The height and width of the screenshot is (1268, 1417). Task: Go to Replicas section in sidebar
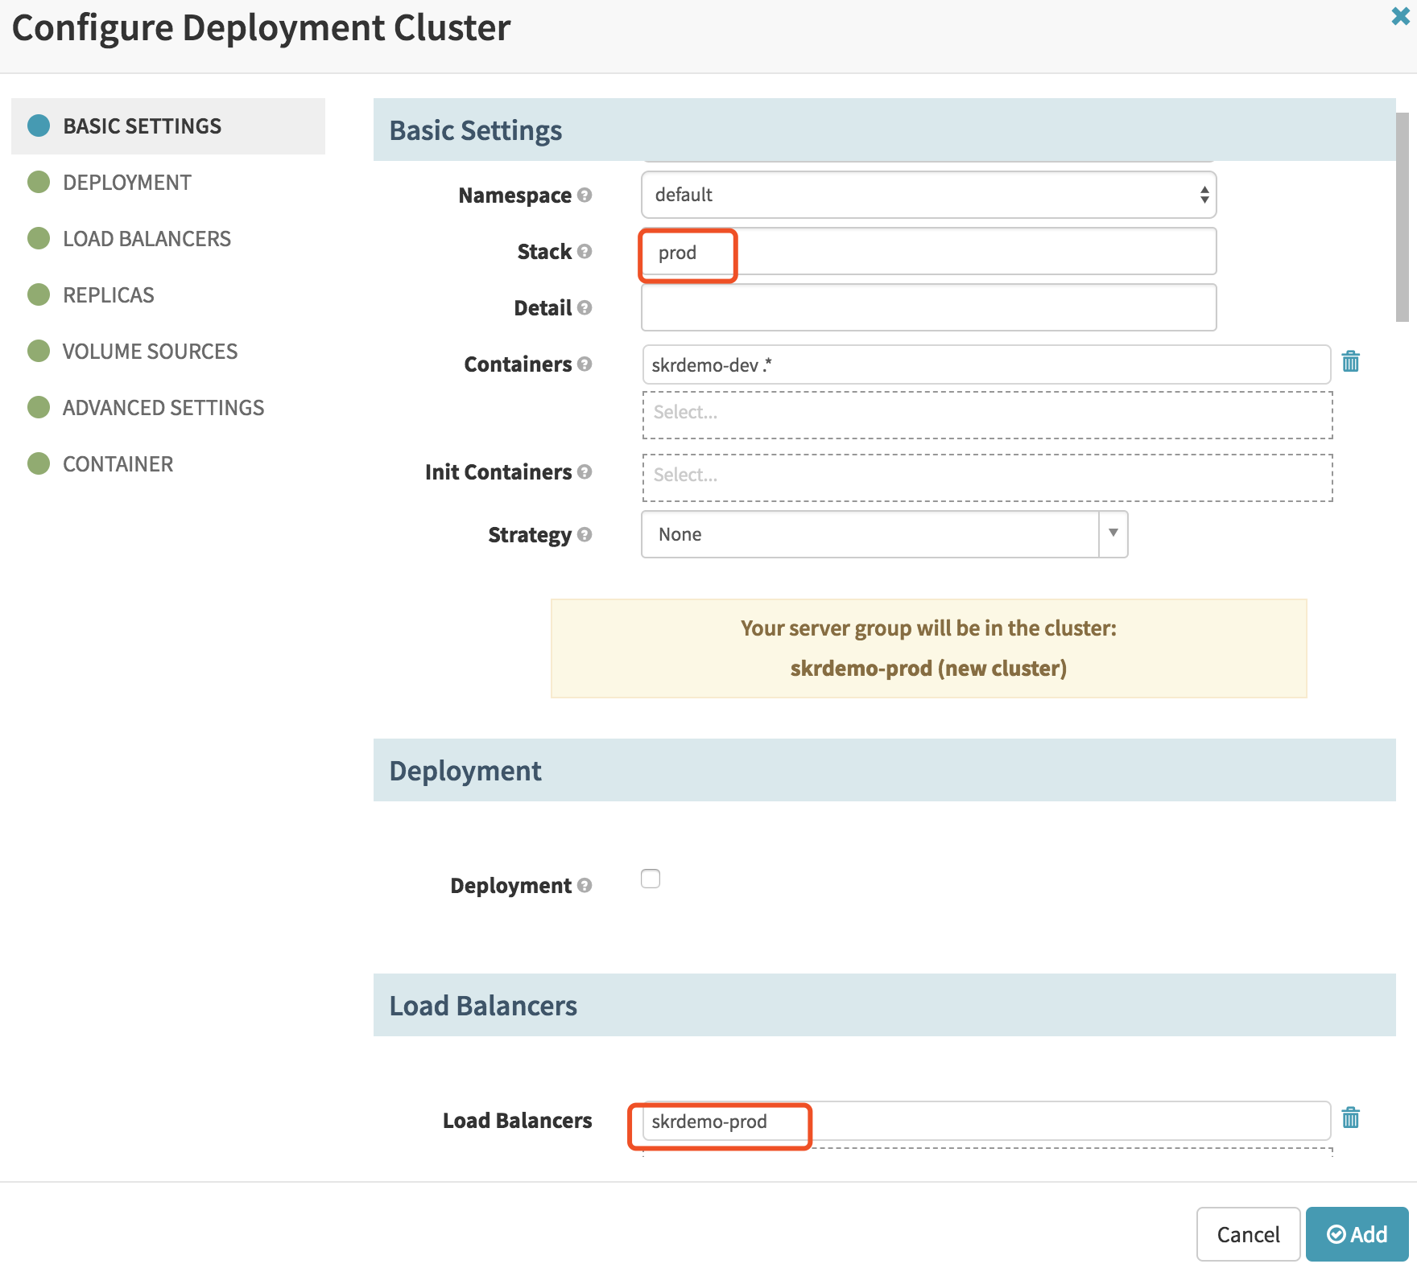click(108, 295)
